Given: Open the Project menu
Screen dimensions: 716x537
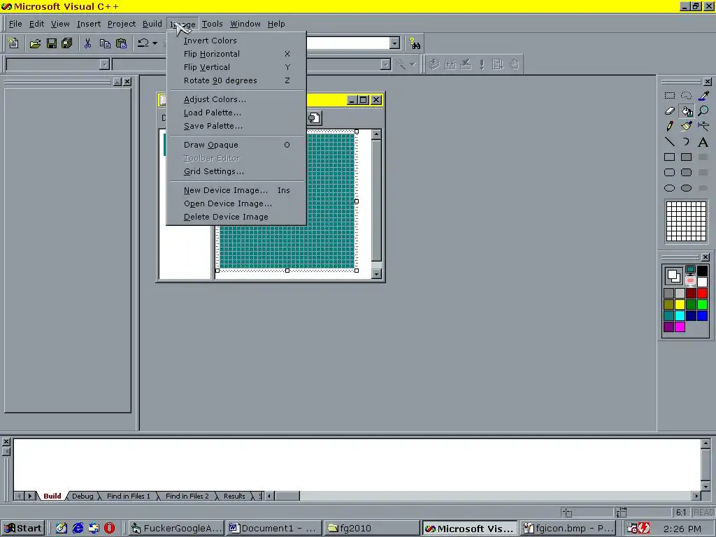Looking at the screenshot, I should tap(122, 24).
